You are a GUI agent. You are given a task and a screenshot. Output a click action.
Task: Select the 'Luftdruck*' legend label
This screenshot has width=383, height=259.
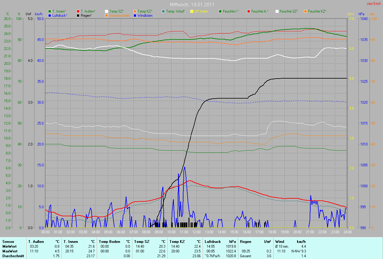(60, 15)
